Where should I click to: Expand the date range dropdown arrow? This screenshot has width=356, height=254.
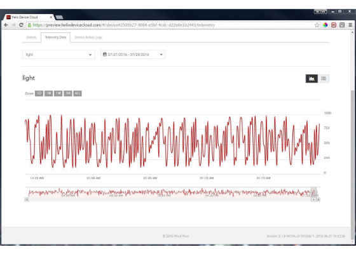(x=161, y=55)
